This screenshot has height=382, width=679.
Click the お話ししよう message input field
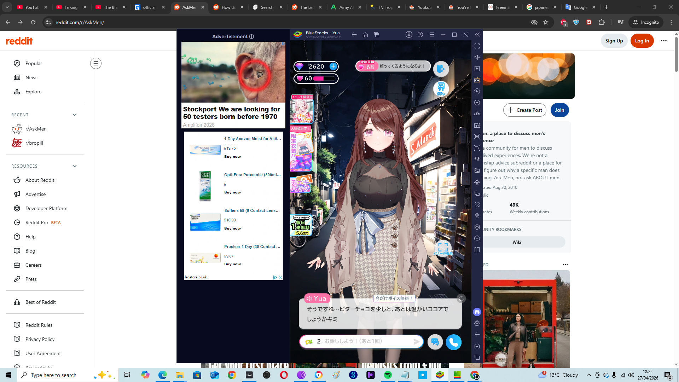point(361,342)
